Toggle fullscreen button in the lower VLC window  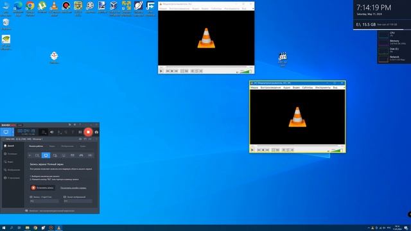274,150
